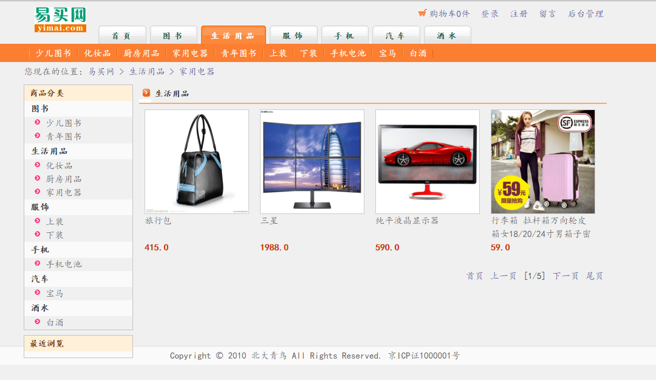The width and height of the screenshot is (656, 380).
Task: Select the 生活用品 tab
Action: [x=233, y=35]
